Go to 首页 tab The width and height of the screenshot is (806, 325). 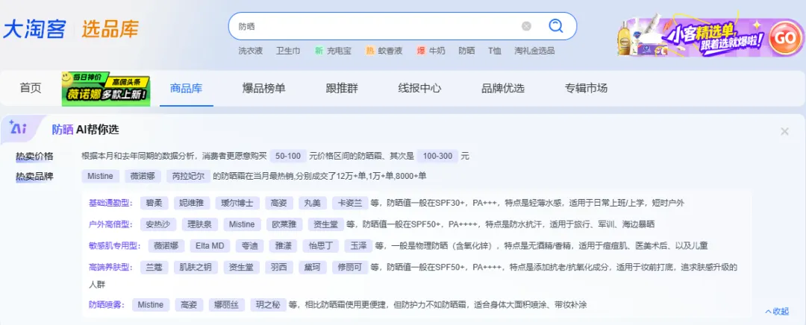[x=31, y=88]
